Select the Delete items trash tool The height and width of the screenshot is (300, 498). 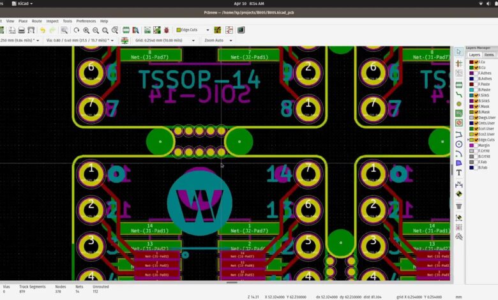click(459, 206)
